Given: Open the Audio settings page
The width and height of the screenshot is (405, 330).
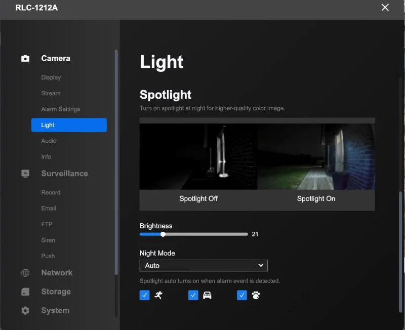Looking at the screenshot, I should pos(49,141).
